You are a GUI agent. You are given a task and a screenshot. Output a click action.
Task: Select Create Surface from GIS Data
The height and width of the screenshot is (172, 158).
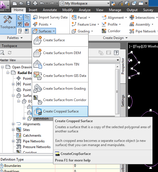[60, 76]
